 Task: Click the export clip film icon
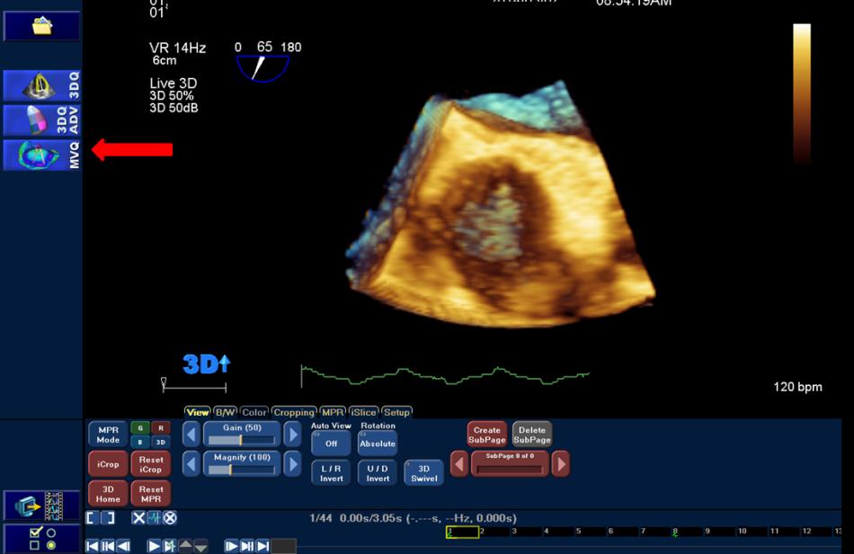41,506
